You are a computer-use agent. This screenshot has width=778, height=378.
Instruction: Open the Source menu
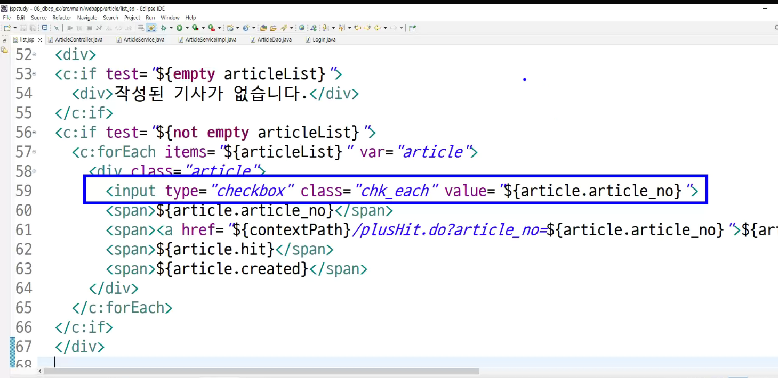pyautogui.click(x=39, y=18)
